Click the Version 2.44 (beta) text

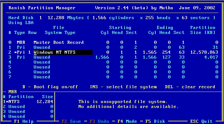pos(121,8)
